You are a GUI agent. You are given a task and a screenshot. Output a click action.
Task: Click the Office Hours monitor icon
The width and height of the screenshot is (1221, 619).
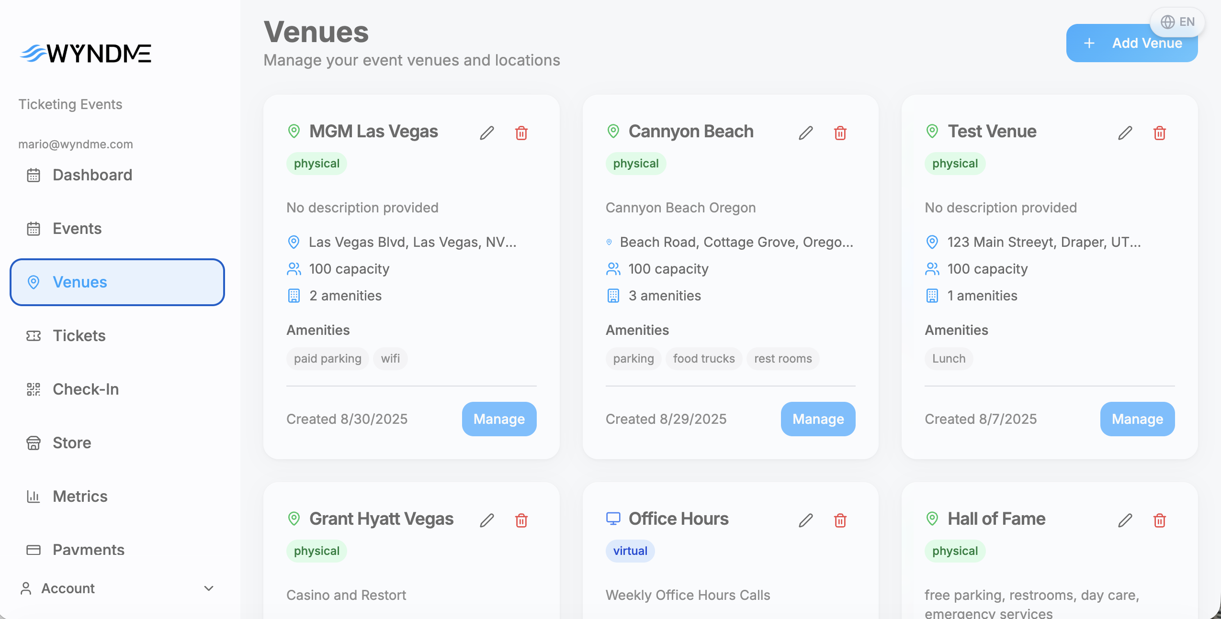(613, 519)
